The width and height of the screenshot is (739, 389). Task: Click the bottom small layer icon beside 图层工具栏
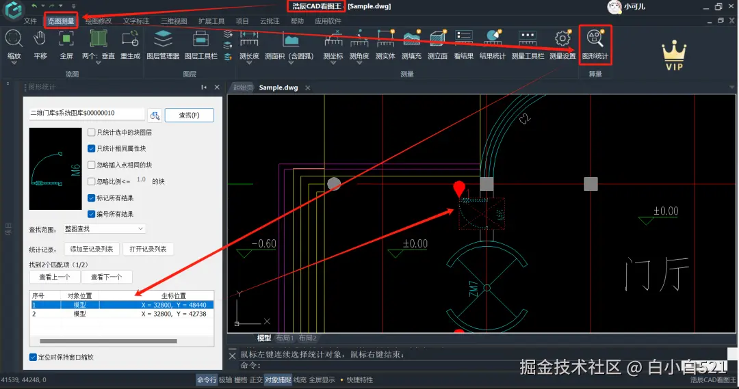pyautogui.click(x=228, y=57)
